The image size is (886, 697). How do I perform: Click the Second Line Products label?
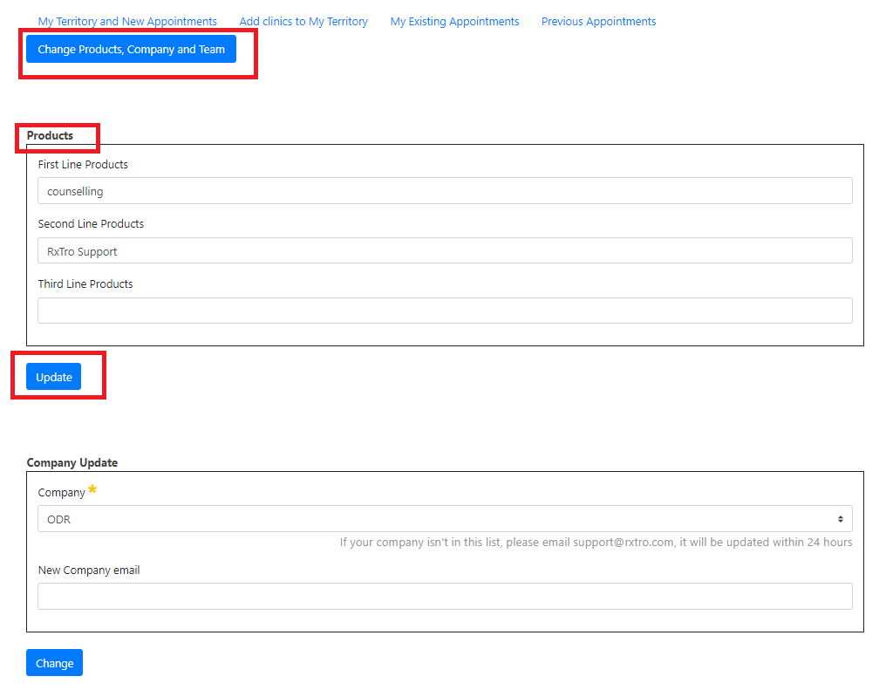(91, 223)
